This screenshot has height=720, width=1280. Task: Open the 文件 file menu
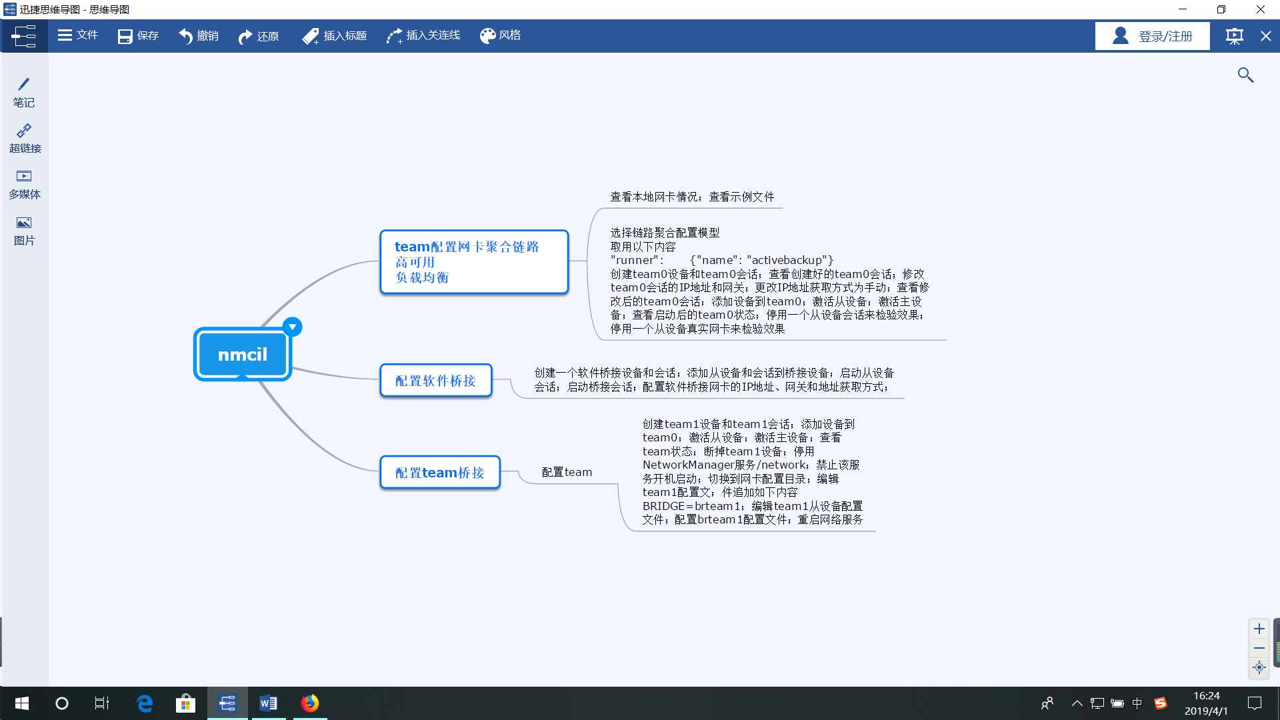point(78,35)
